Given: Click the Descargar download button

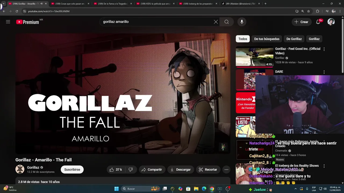Looking at the screenshot, I should [181, 169].
